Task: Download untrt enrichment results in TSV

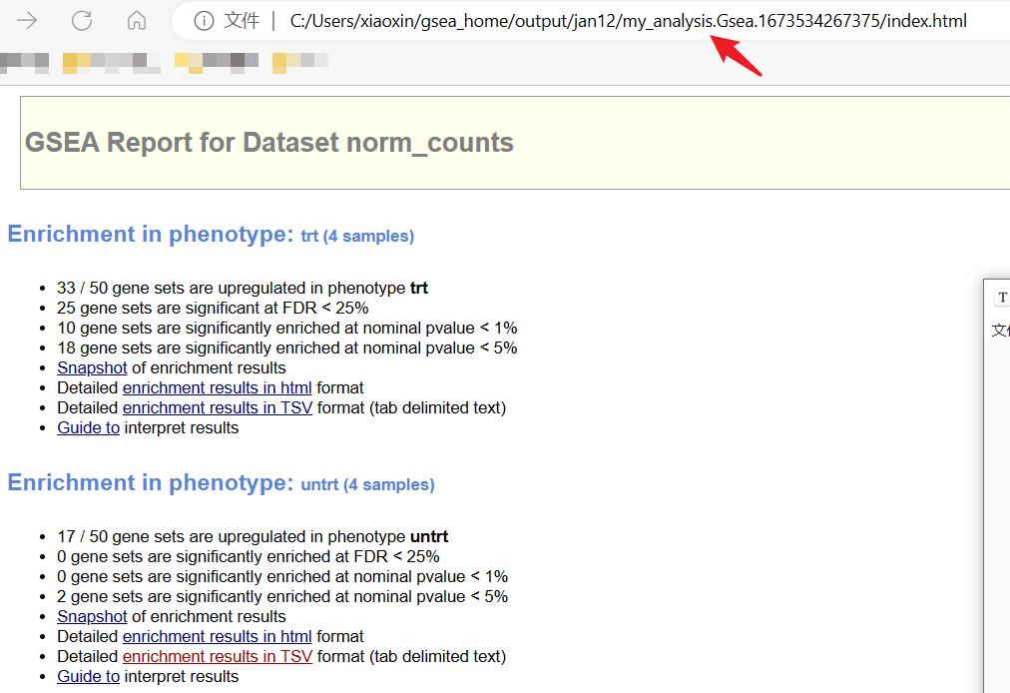Action: coord(217,656)
